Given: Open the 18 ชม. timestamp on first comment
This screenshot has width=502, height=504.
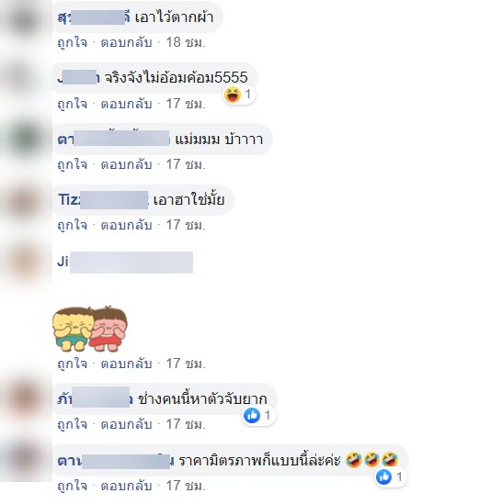Looking at the screenshot, I should click(186, 42).
